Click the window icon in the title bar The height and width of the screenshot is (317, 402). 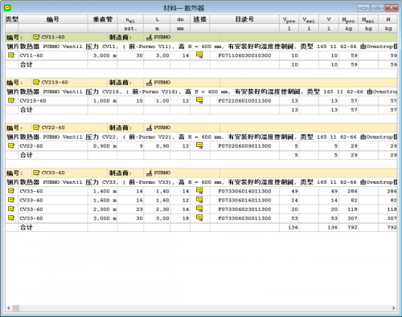coord(7,8)
